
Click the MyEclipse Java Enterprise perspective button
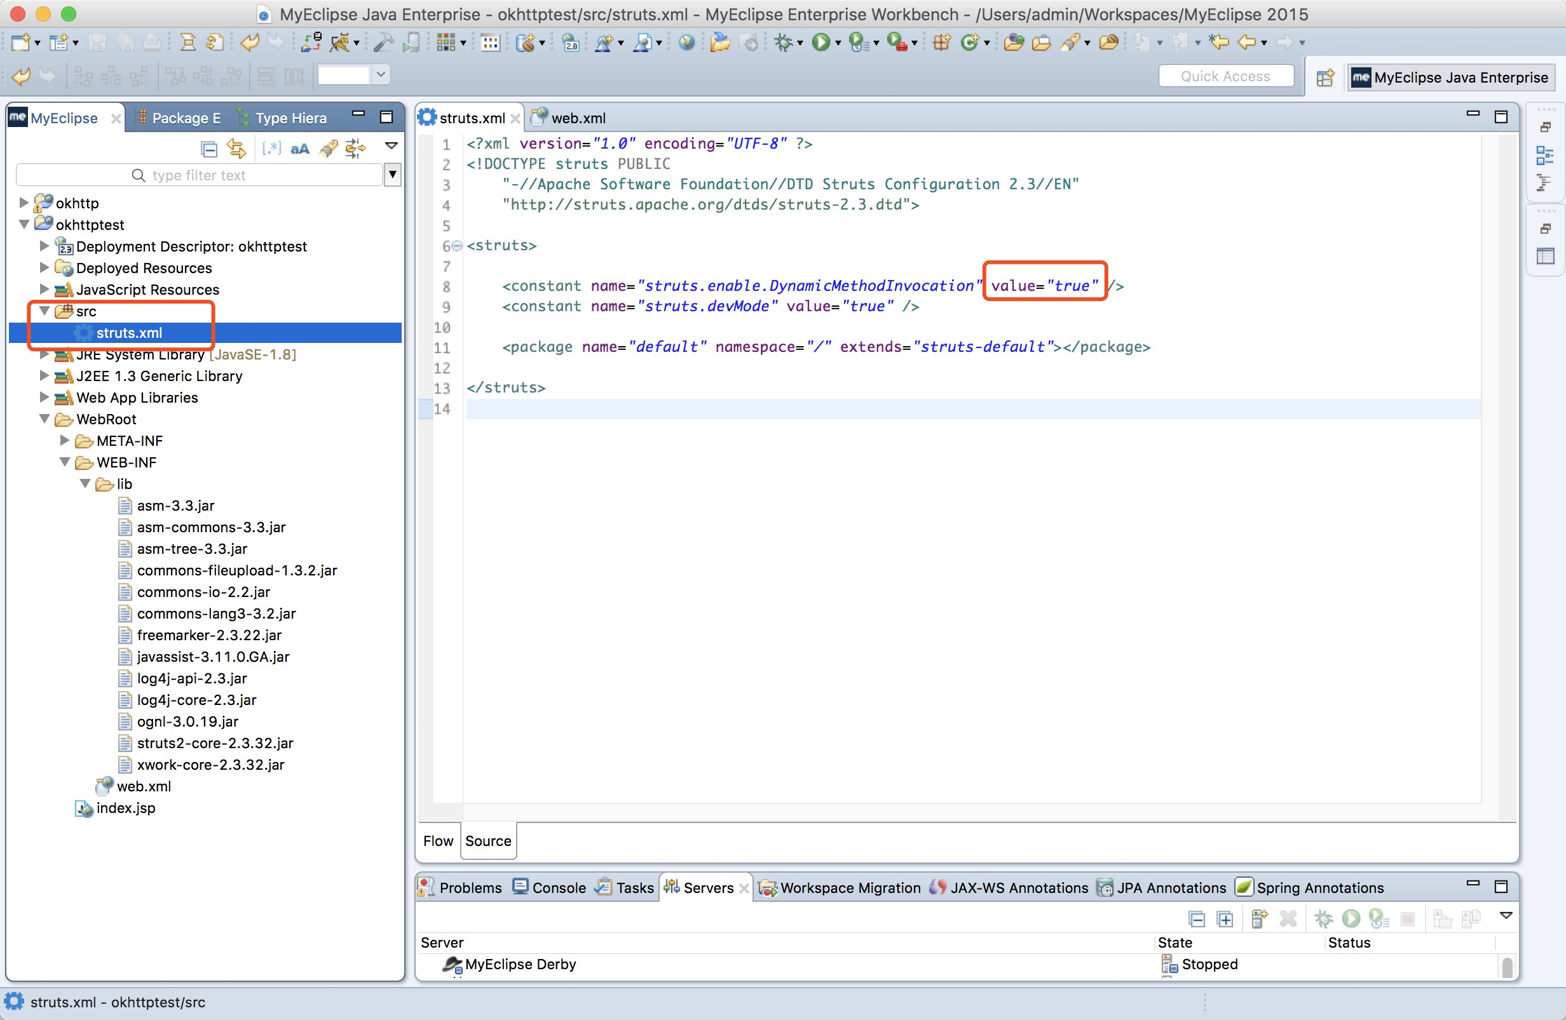(x=1450, y=77)
